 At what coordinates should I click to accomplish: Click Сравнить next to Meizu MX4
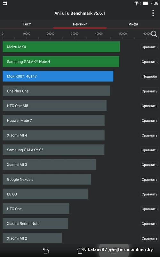coord(149,47)
